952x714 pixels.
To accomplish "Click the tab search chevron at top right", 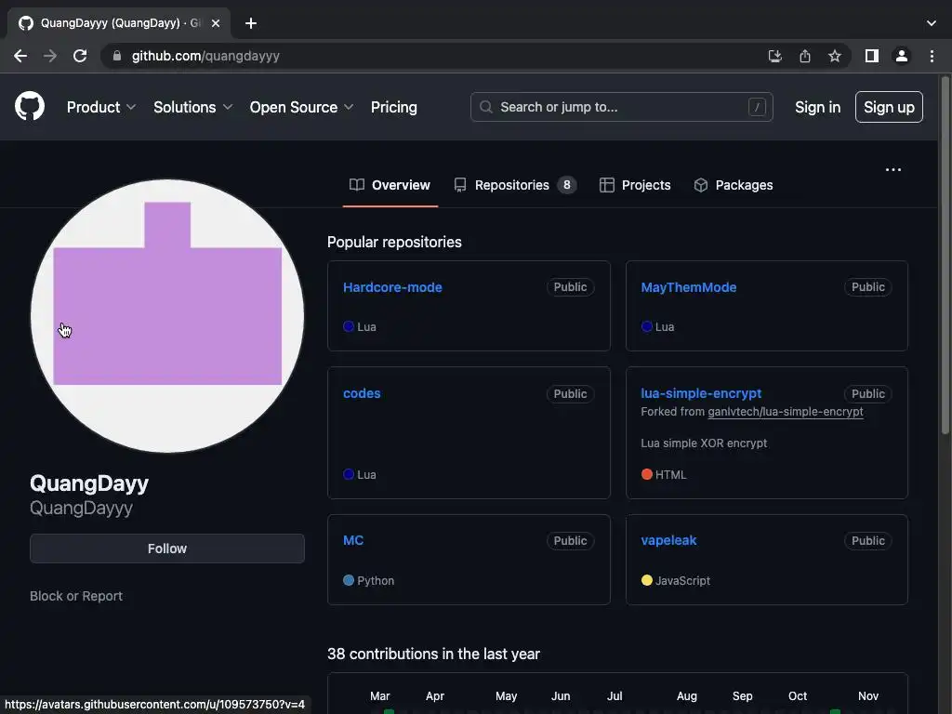I will point(931,23).
